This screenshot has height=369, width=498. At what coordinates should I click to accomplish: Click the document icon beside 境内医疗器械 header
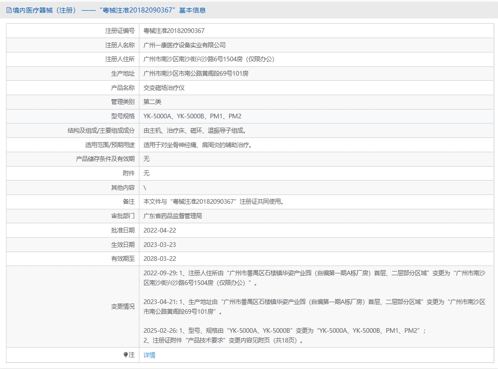coord(9,11)
